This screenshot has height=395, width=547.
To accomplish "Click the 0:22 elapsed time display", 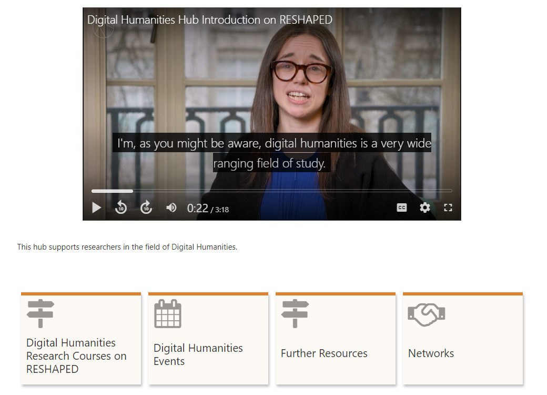I will (197, 209).
